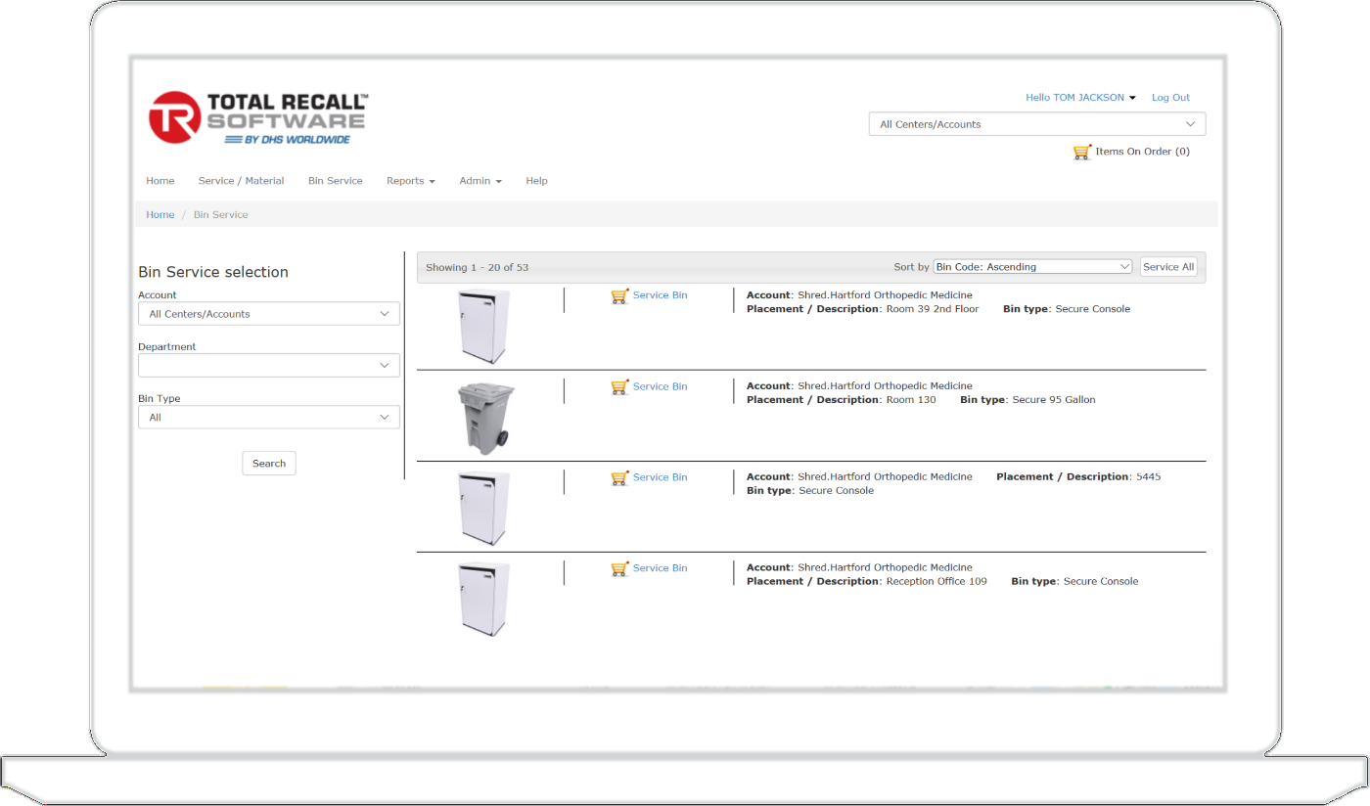Viewport: 1370px width, 806px height.
Task: Click the 'Room 39 2nd Floor' placement text
Action: 933,309
